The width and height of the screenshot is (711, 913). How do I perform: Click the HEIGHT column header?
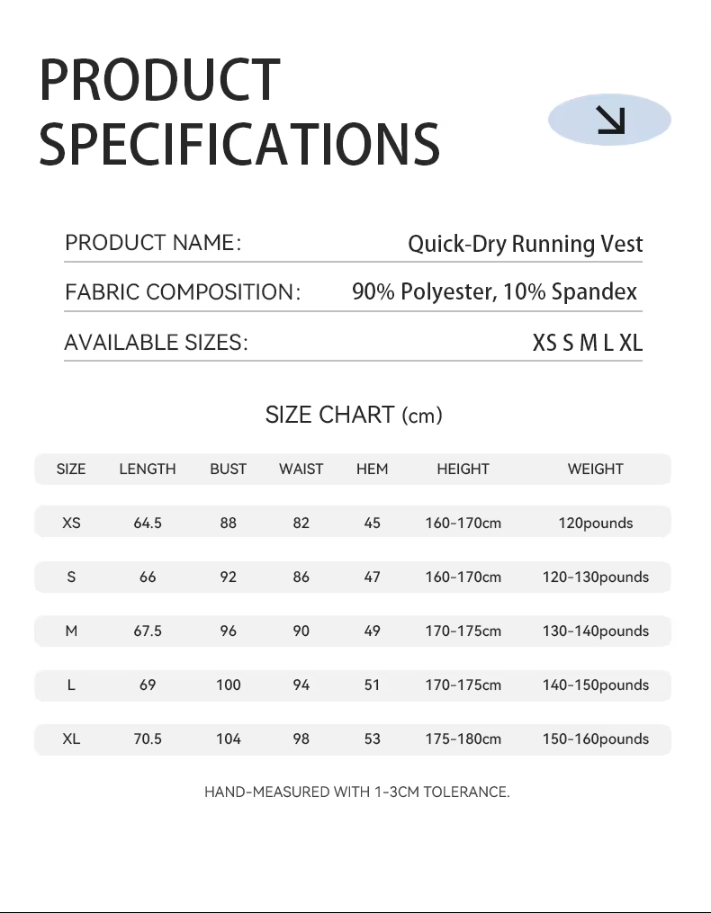click(463, 469)
